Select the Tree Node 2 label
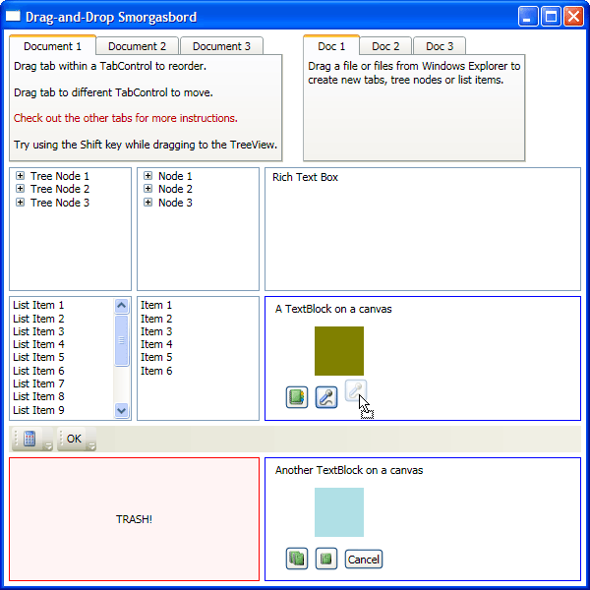This screenshot has width=590, height=590. coord(60,189)
